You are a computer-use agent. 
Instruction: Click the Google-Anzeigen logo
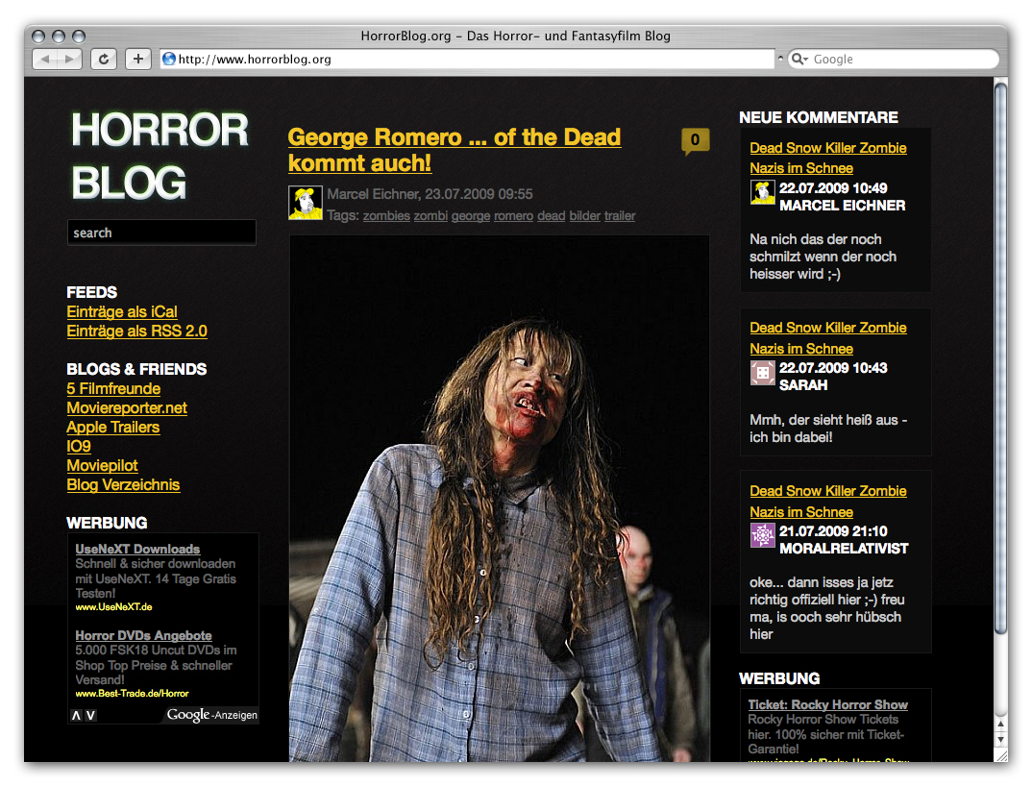212,715
